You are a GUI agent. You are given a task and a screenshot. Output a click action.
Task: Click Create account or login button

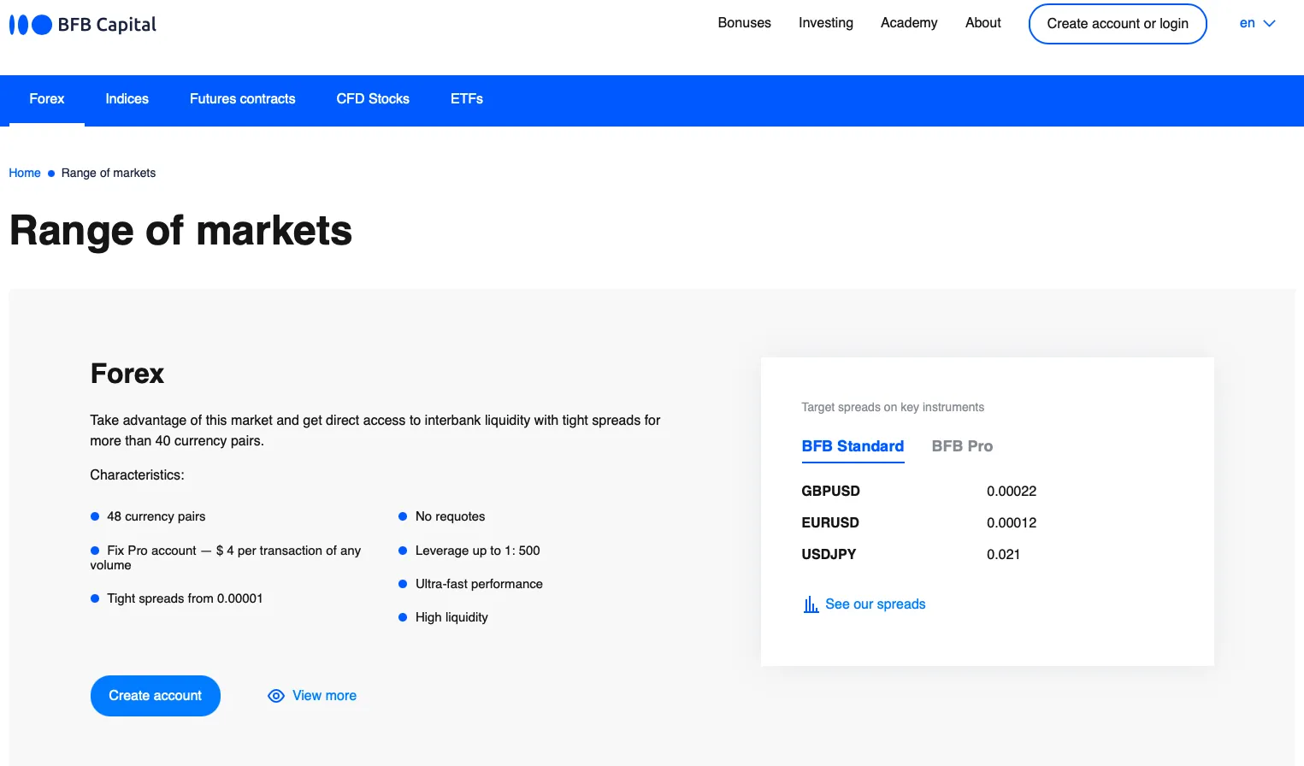tap(1118, 24)
